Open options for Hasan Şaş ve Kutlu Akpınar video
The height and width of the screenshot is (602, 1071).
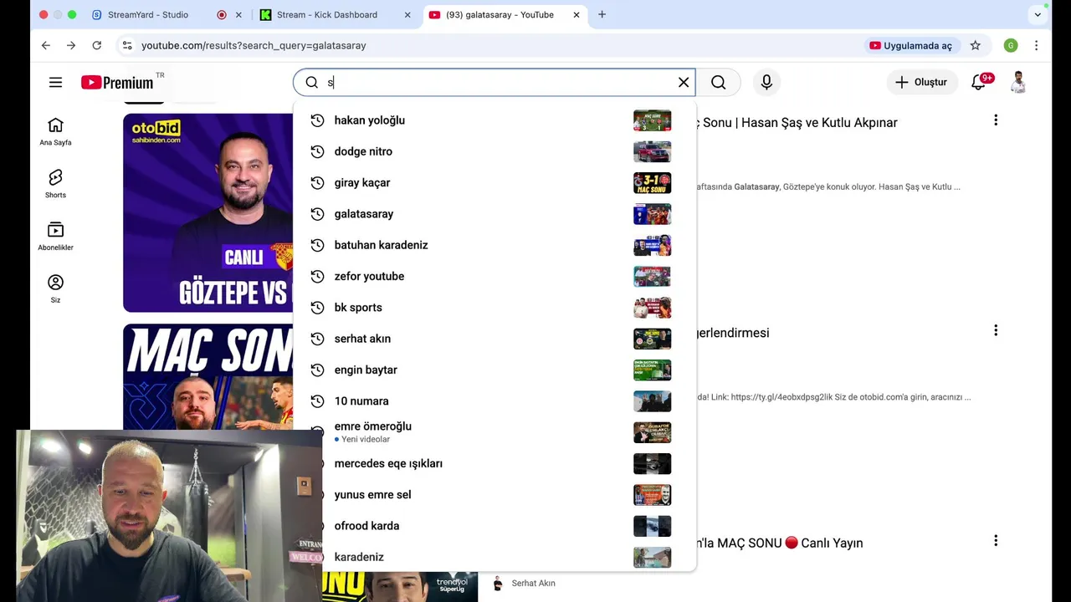996,120
